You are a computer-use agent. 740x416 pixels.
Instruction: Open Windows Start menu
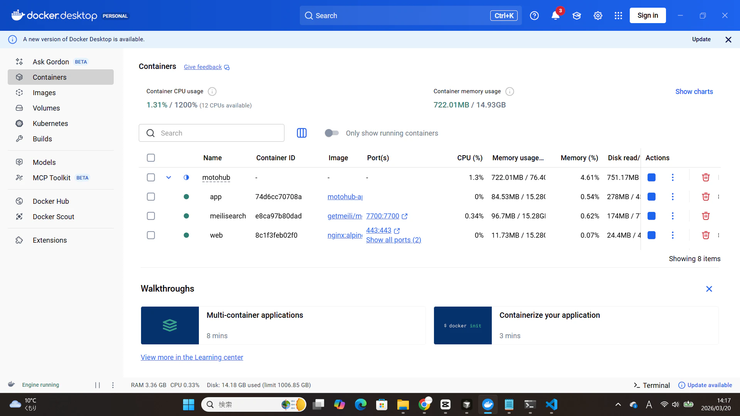[188, 404]
